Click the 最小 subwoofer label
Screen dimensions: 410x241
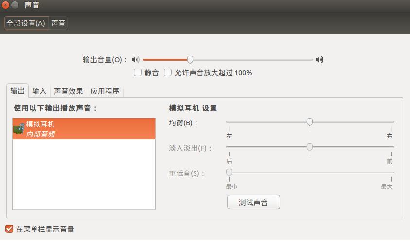tap(232, 187)
